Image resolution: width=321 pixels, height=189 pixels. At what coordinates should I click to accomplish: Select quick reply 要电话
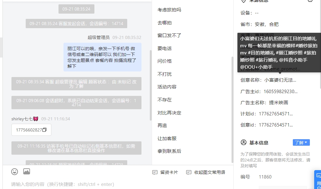point(164,49)
